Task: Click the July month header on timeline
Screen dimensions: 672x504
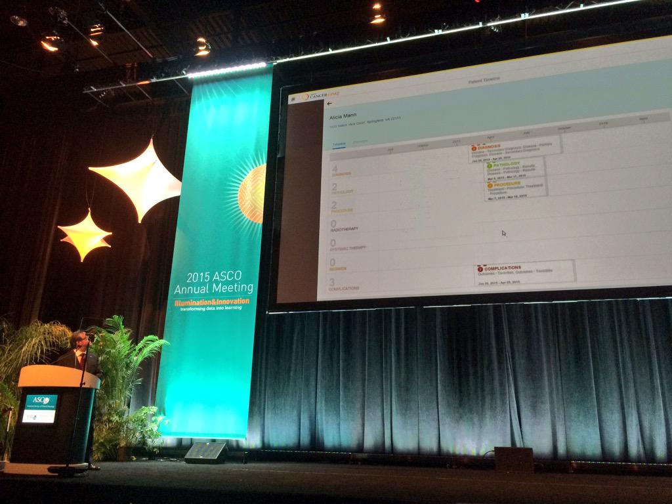Action: coord(526,133)
